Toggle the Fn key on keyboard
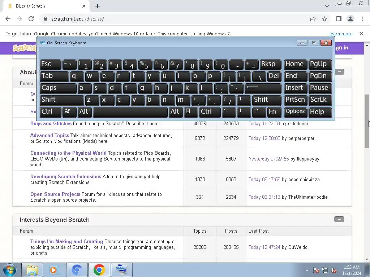 click(x=274, y=112)
